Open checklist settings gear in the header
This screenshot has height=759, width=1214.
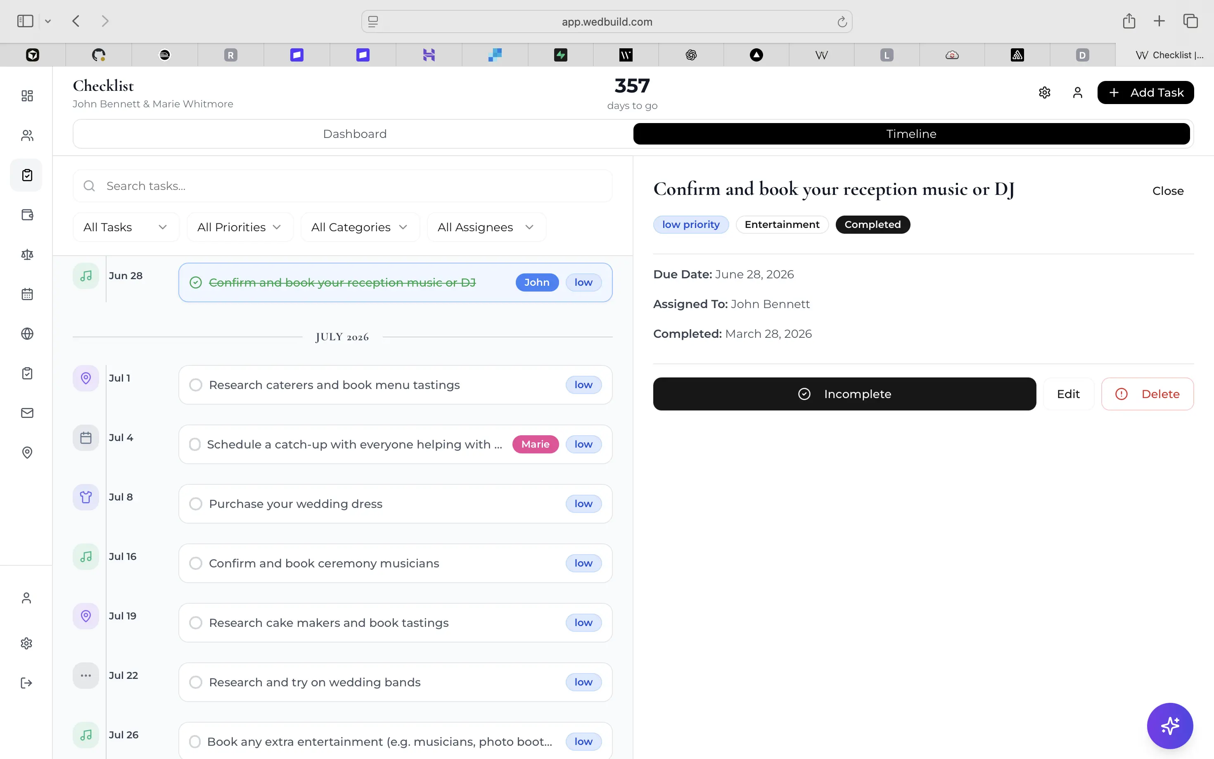coord(1044,93)
